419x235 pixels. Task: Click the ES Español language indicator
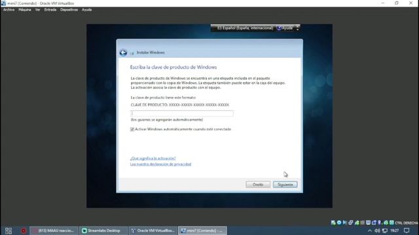[245, 28]
